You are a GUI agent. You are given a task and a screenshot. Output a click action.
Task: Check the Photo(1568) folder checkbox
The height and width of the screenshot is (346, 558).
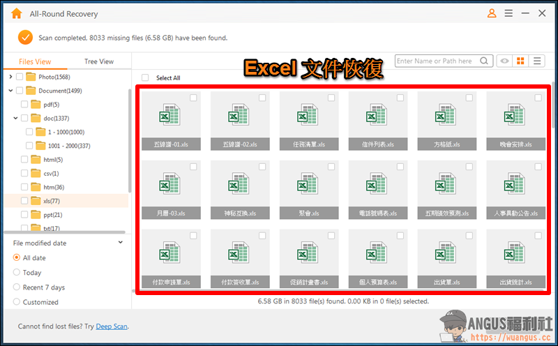tap(20, 77)
